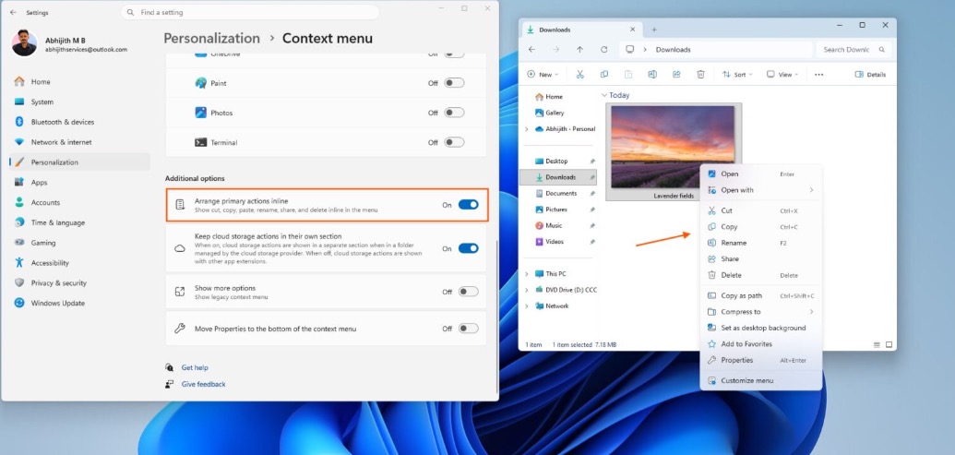Go back using Settings back arrow

coord(13,12)
